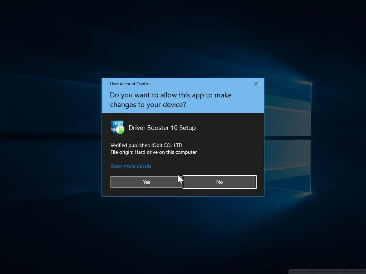Select the Driver Booster 10 Setup text
366x274 pixels.
pos(162,128)
